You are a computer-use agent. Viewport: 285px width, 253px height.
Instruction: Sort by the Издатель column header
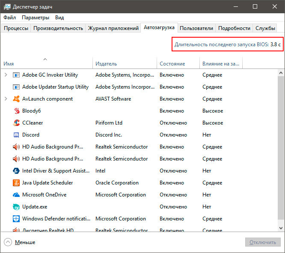pyautogui.click(x=125, y=63)
